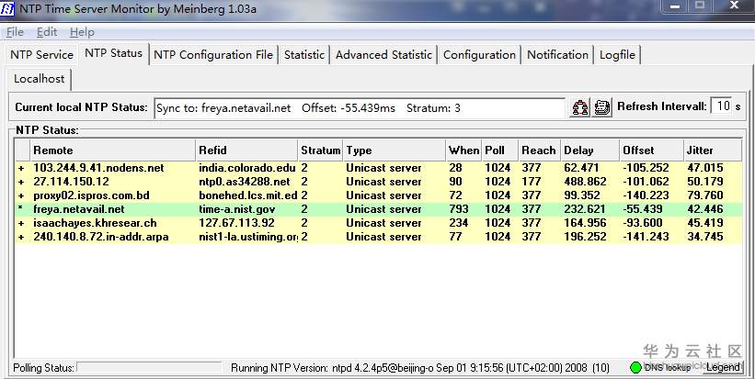This screenshot has width=755, height=379.
Task: Click the jitter value 34.745
Action: (x=705, y=237)
